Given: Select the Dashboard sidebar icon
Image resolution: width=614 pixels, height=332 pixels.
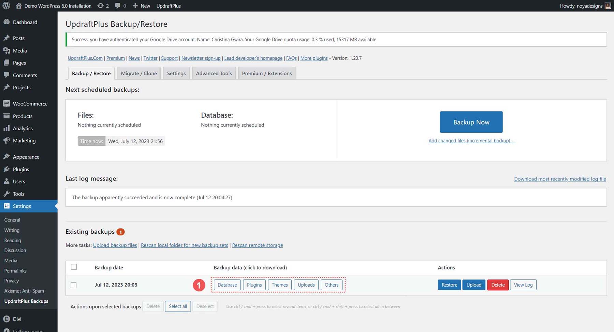Looking at the screenshot, I should point(7,22).
